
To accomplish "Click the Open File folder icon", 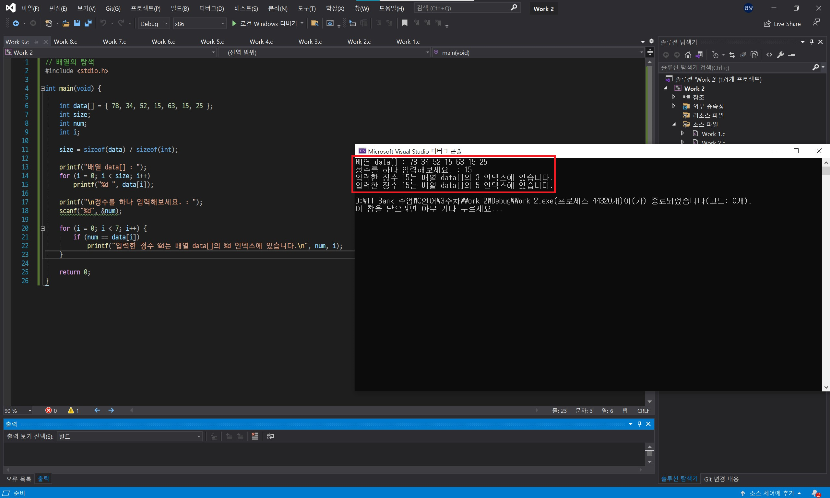I will (66, 23).
